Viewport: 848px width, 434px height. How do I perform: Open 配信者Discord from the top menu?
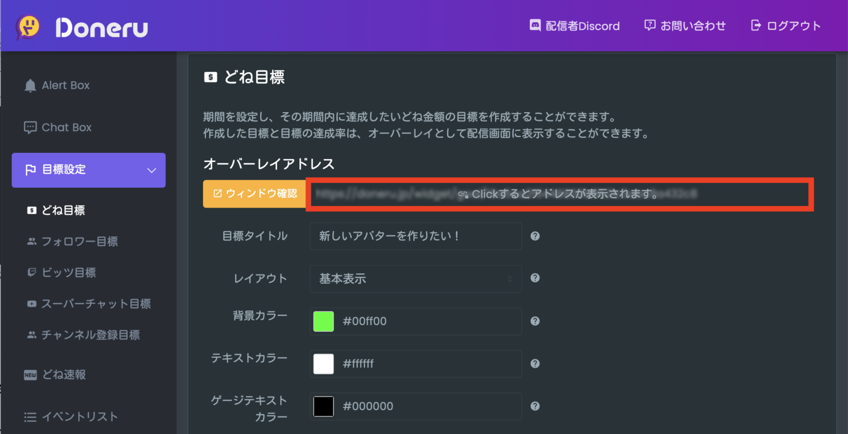[x=574, y=25]
